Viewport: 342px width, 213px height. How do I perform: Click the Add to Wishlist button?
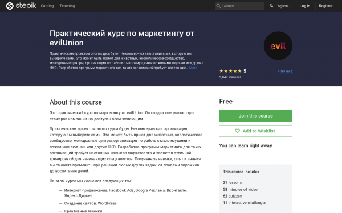pyautogui.click(x=255, y=131)
